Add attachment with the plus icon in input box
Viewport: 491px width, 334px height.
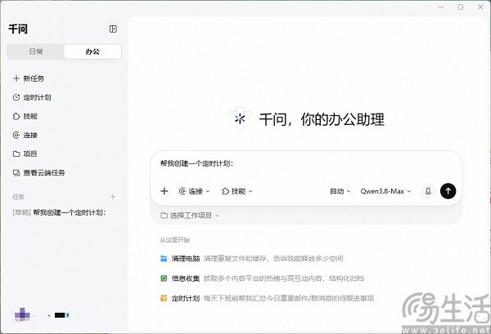point(164,191)
